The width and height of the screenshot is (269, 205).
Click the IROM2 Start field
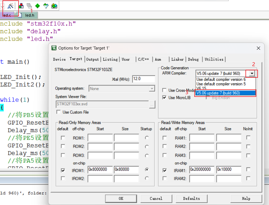[x=100, y=179]
